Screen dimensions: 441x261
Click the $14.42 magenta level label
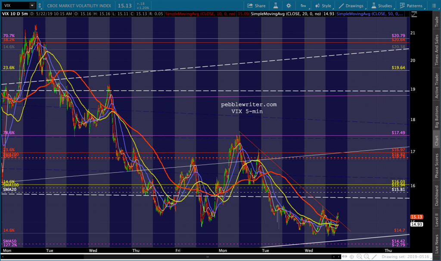pos(398,241)
